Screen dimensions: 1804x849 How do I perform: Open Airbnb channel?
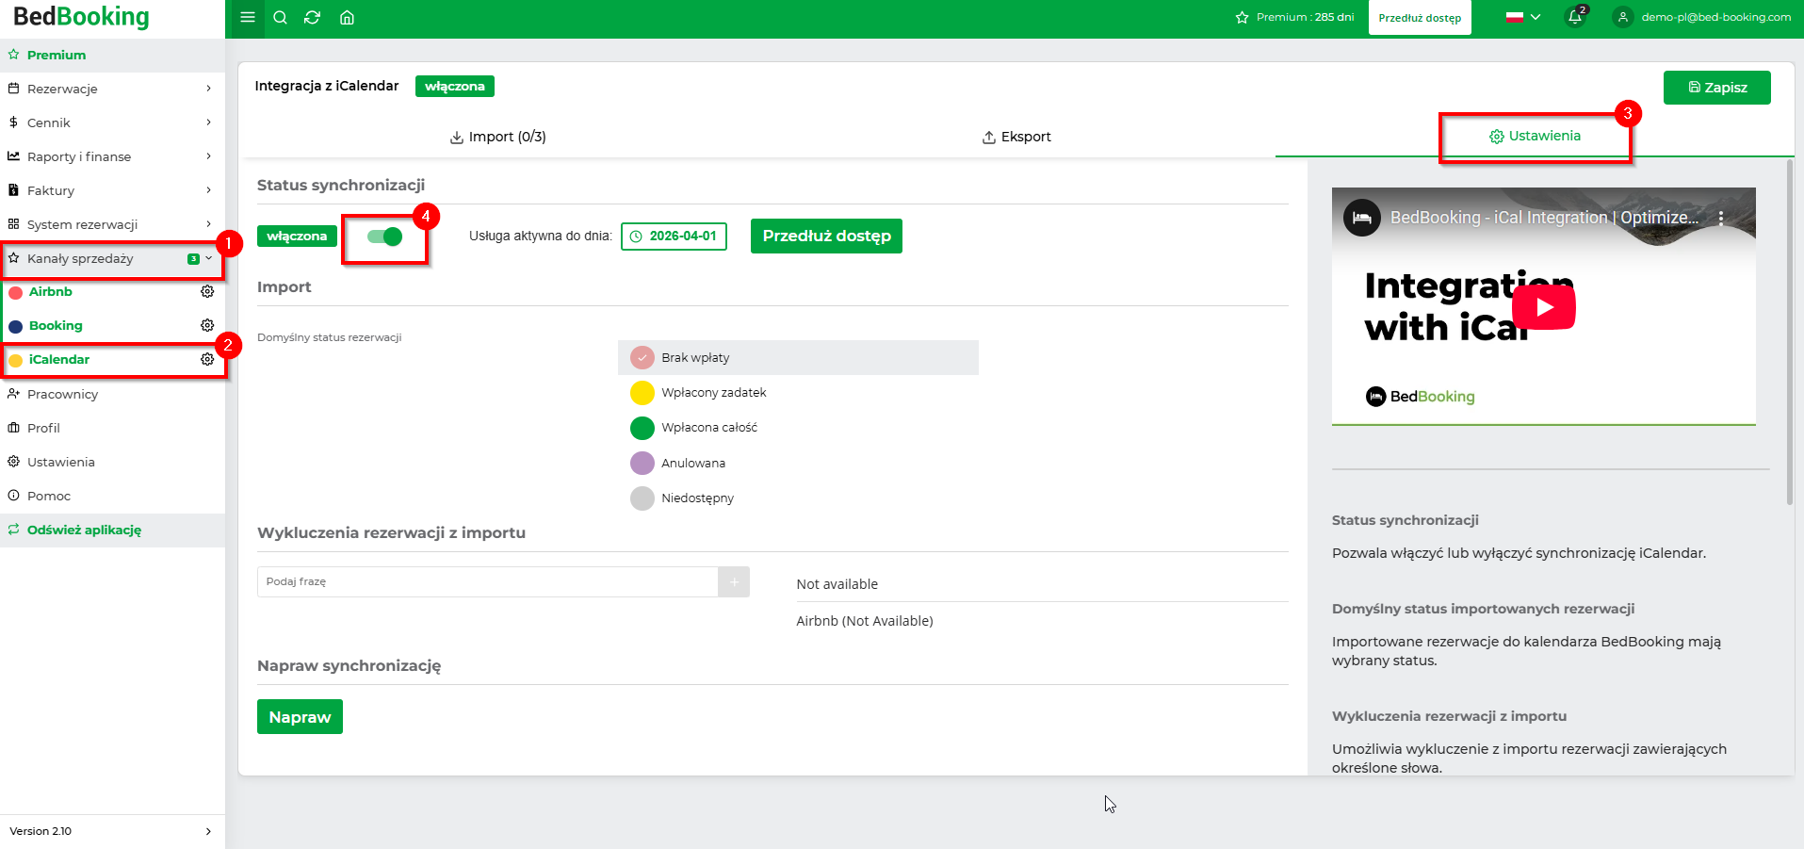click(x=51, y=292)
